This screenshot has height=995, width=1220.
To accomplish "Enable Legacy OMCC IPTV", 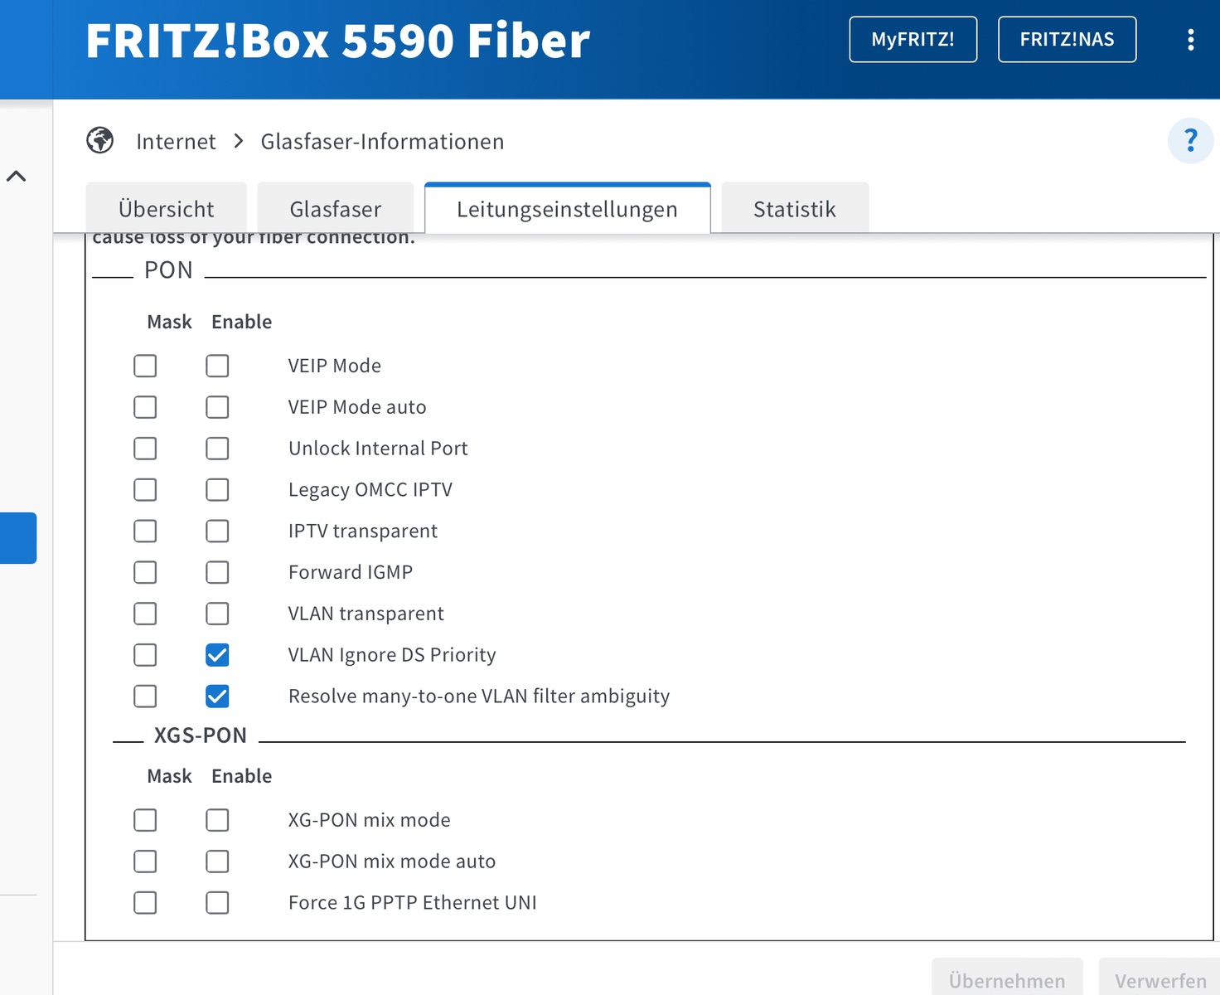I will 217,490.
